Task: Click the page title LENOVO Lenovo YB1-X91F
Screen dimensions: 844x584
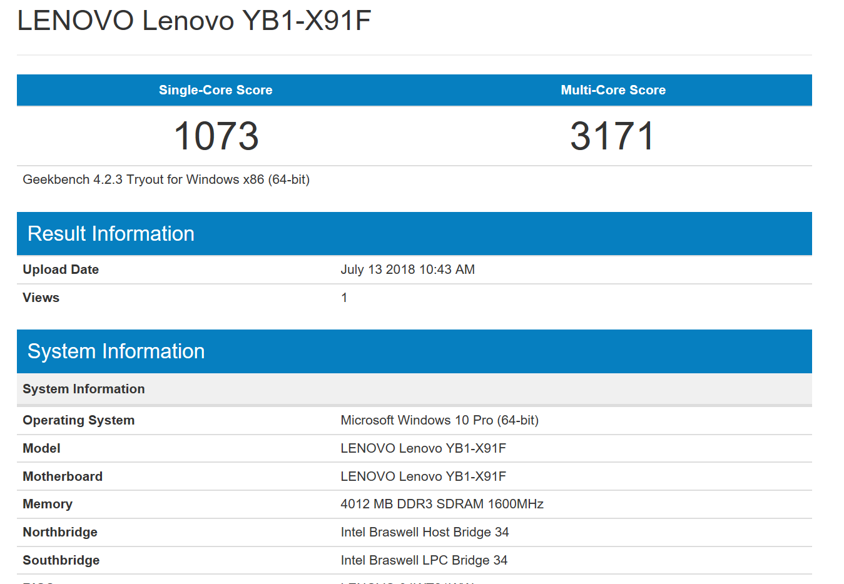Action: tap(194, 21)
